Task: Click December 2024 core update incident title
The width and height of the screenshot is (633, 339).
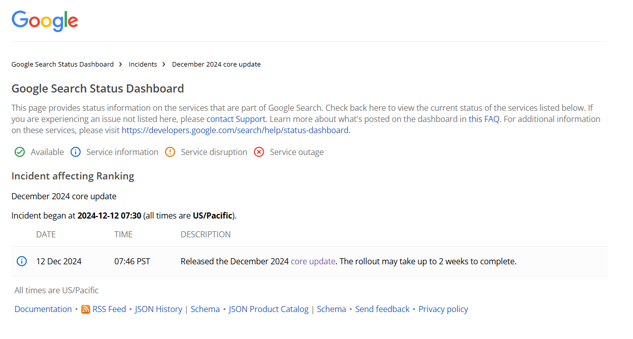Action: click(x=64, y=196)
